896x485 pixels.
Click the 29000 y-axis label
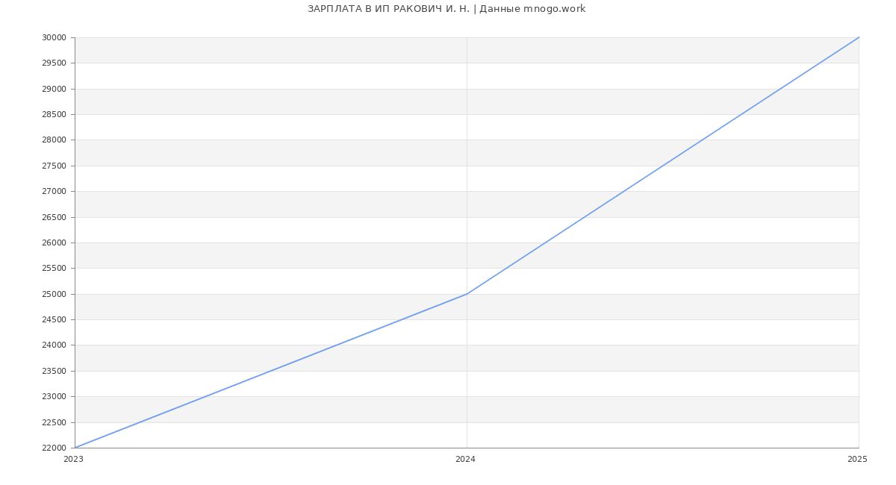pyautogui.click(x=54, y=89)
